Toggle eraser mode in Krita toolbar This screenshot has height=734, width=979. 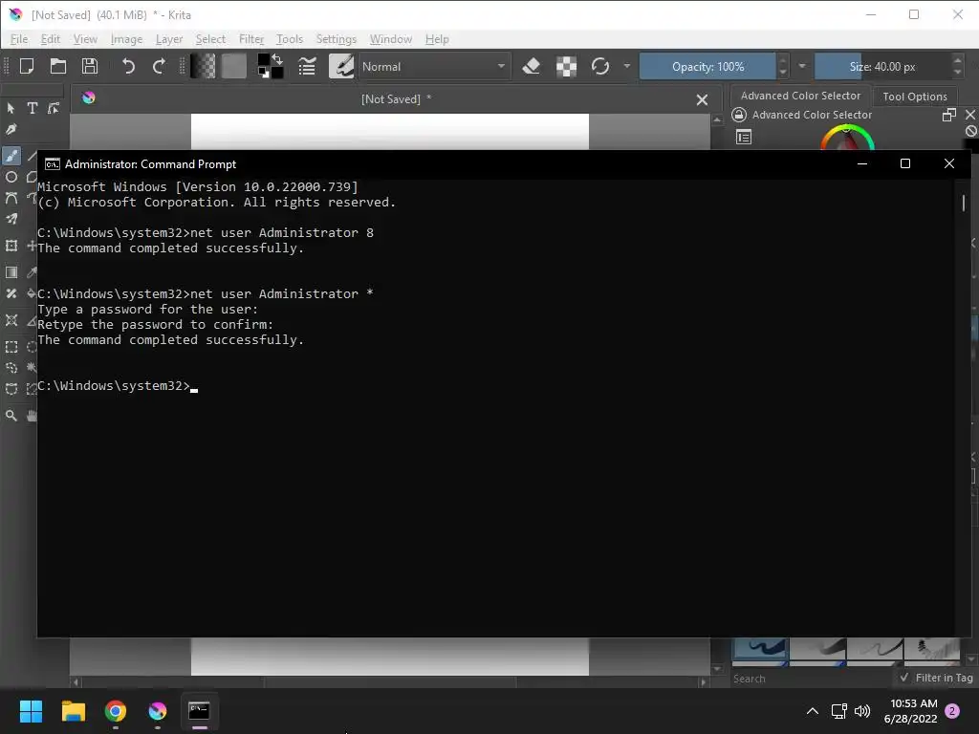click(532, 66)
